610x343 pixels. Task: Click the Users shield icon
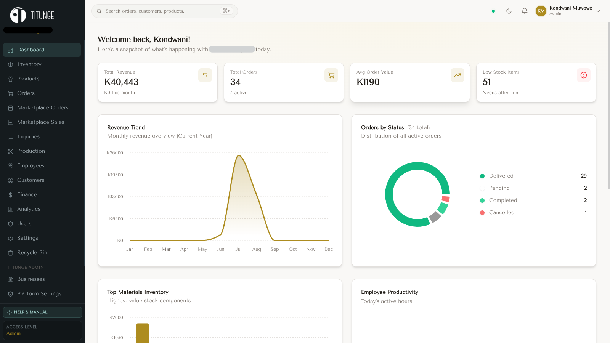[x=10, y=224]
